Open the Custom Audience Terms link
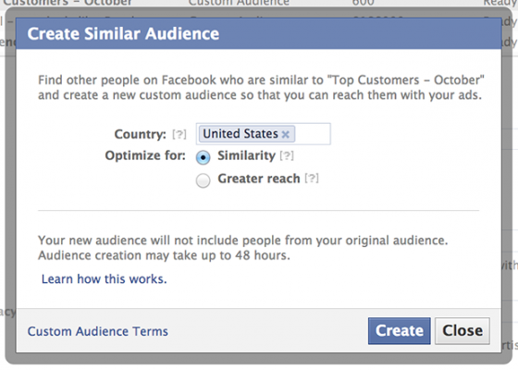The width and height of the screenshot is (518, 370). coord(98,331)
